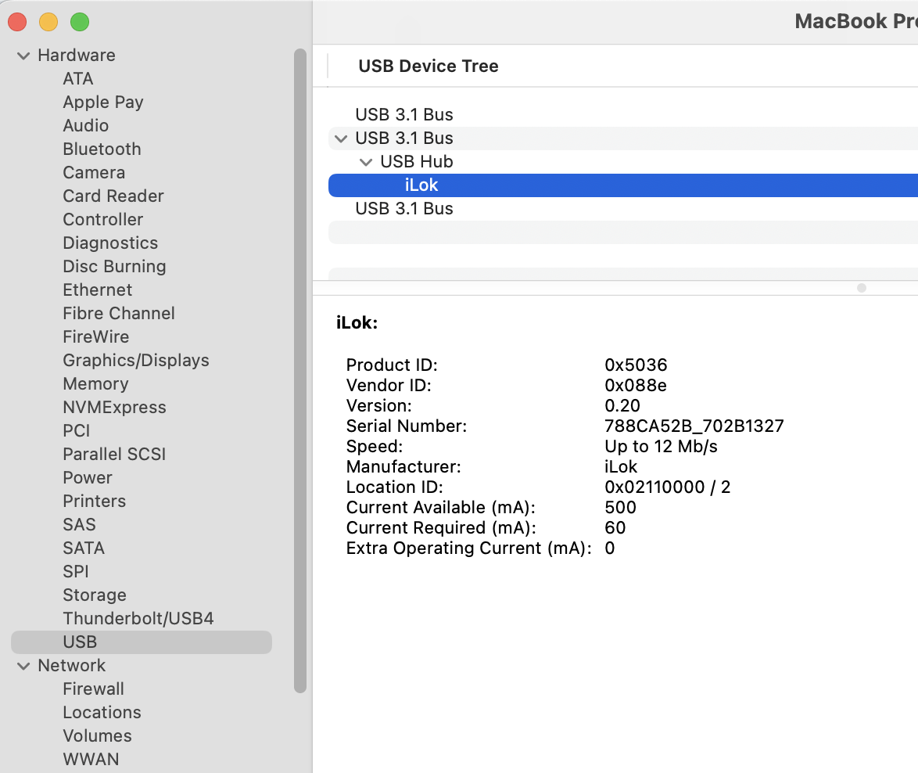Click the Serial Number value 788CA52B_702B1327

coord(694,426)
